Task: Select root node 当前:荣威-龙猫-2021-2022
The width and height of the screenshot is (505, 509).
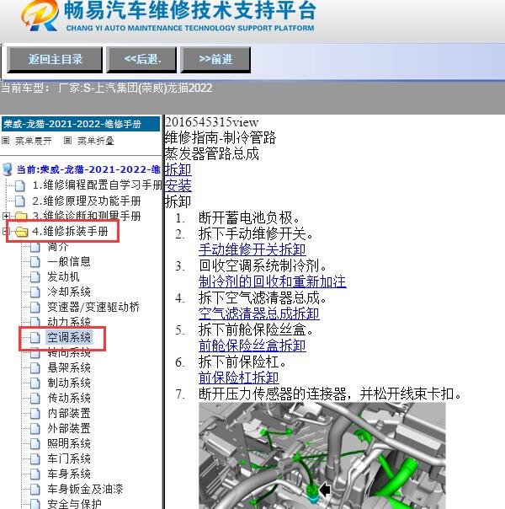Action: pyautogui.click(x=88, y=169)
